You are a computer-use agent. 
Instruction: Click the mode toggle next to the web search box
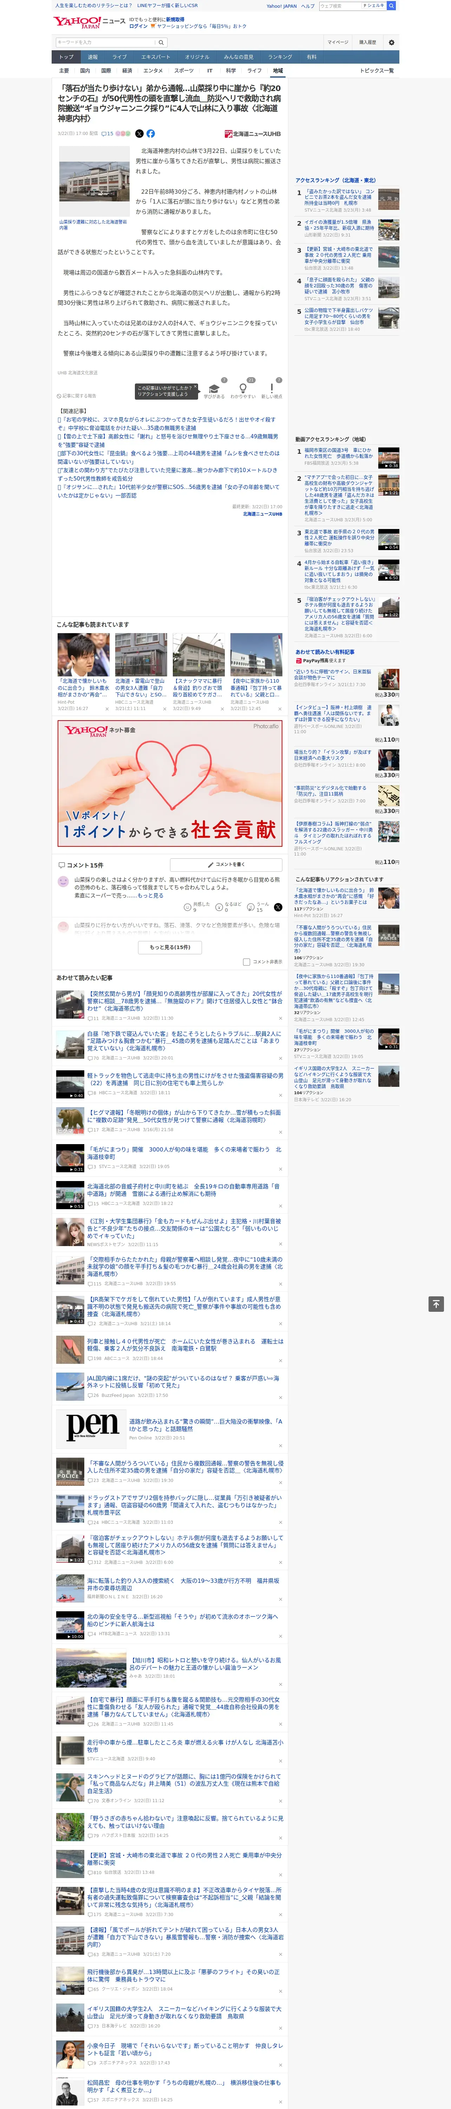click(373, 6)
